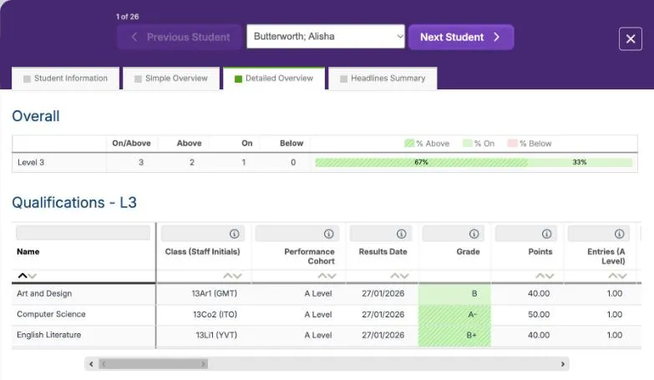Open the Student Information tab
654x380 pixels.
65,79
